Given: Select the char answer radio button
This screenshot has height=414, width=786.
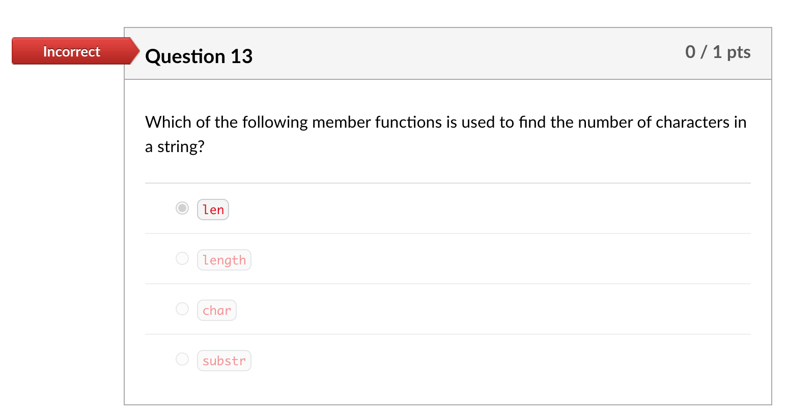Looking at the screenshot, I should [x=182, y=309].
